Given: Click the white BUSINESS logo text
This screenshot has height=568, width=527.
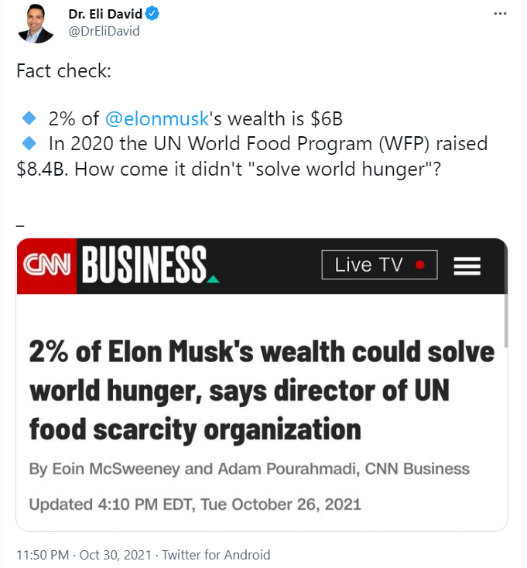Looking at the screenshot, I should [144, 265].
